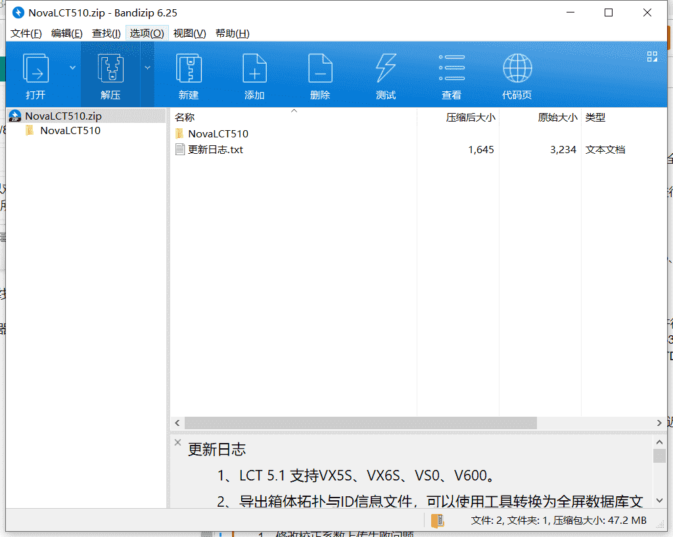Sort by 名称 column header

185,117
